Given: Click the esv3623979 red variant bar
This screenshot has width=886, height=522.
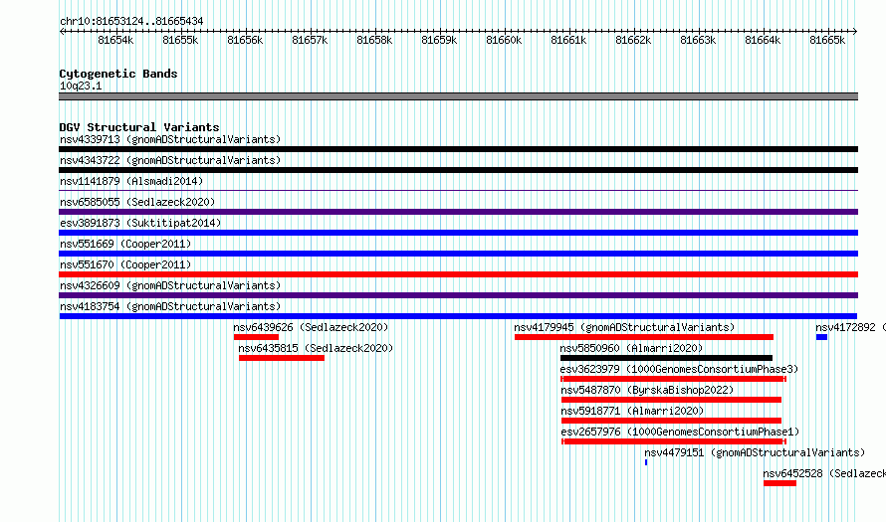Looking at the screenshot, I should pyautogui.click(x=674, y=379).
